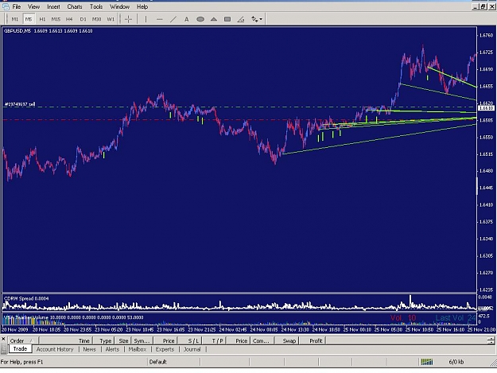Image resolution: width=497 pixels, height=373 pixels.
Task: Switch chart to D1 timeframe
Action: coord(83,19)
